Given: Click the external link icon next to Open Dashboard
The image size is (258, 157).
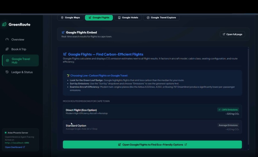Looking at the screenshot, I should [x=24, y=147].
